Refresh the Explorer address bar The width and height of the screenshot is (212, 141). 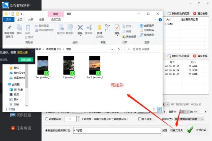(x=118, y=49)
